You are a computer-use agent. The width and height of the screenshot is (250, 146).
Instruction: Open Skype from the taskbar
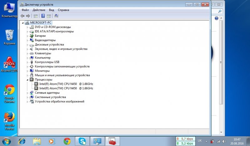click(x=82, y=141)
